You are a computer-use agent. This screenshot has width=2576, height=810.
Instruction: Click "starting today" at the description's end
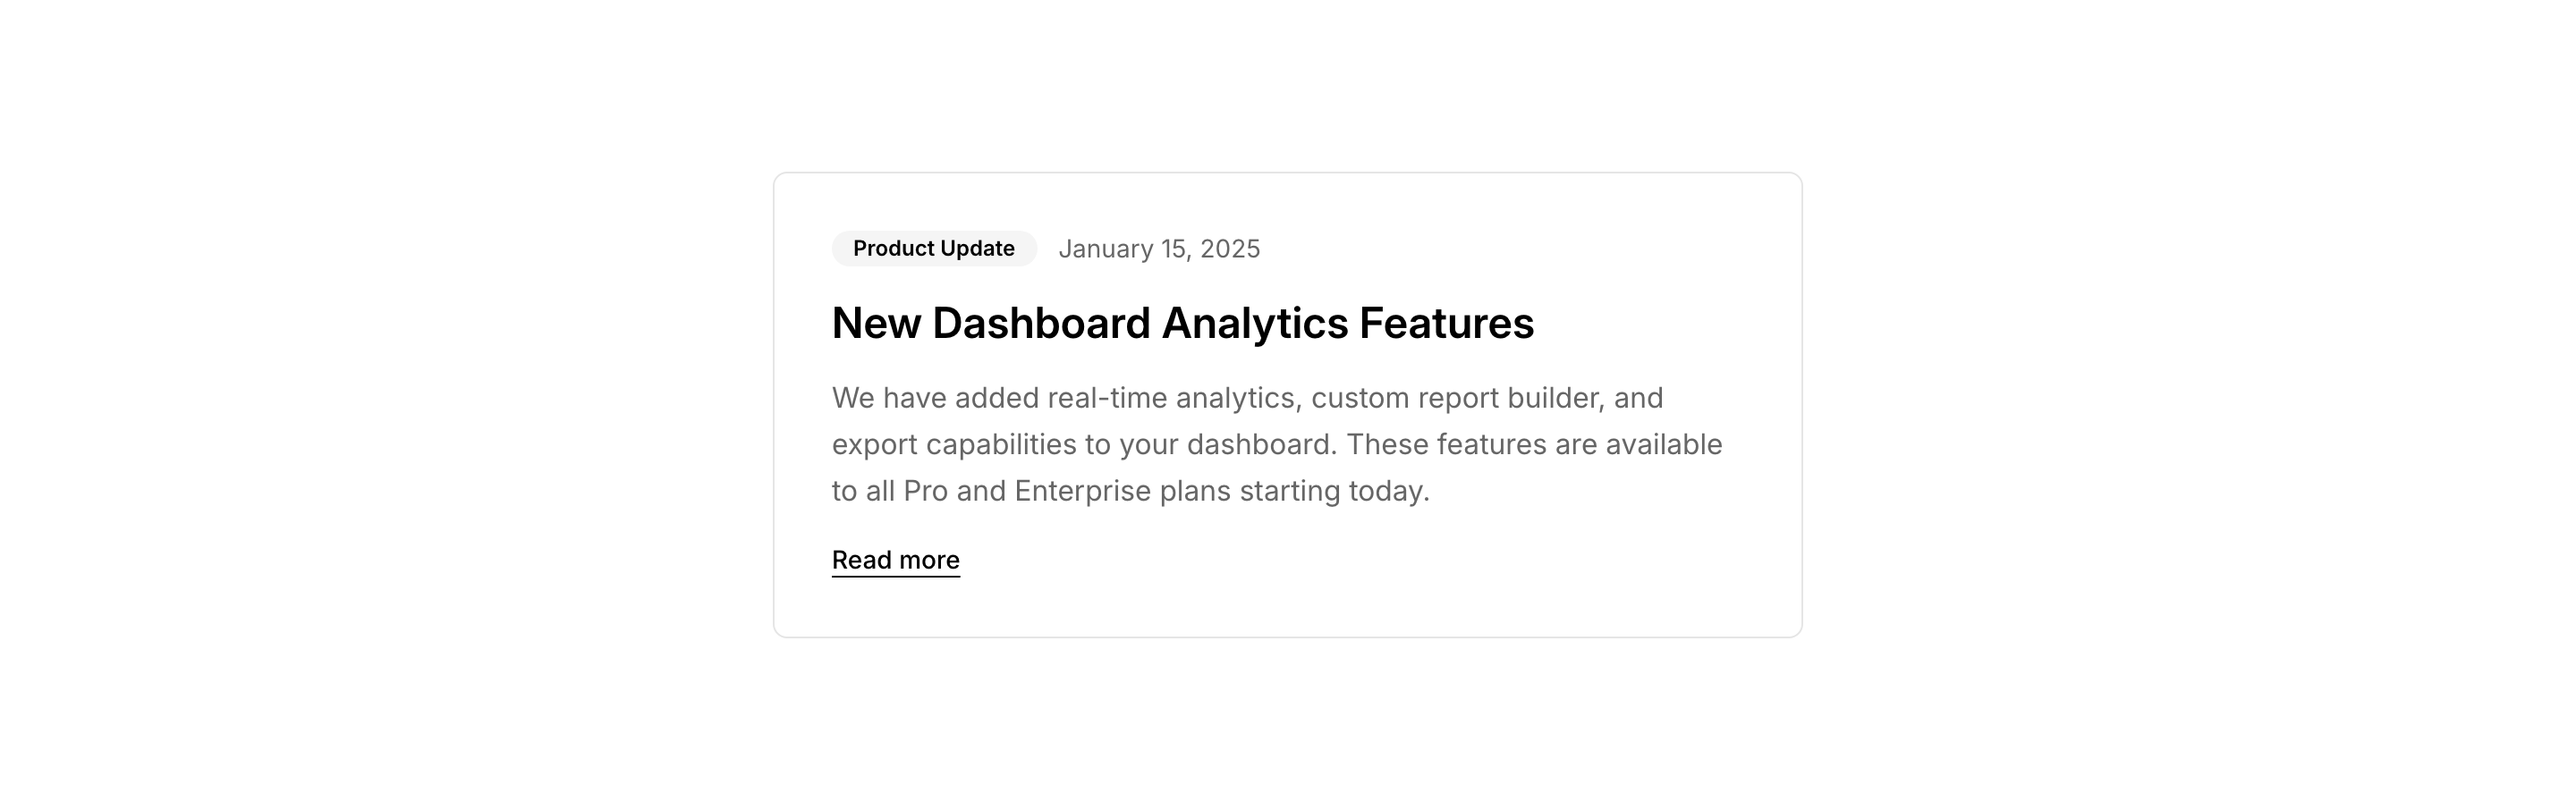click(1334, 491)
